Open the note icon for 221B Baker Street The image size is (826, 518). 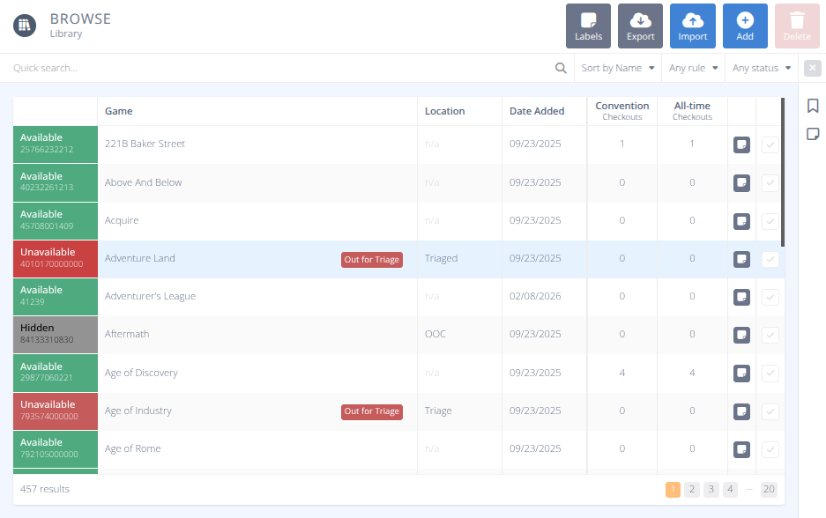[741, 144]
